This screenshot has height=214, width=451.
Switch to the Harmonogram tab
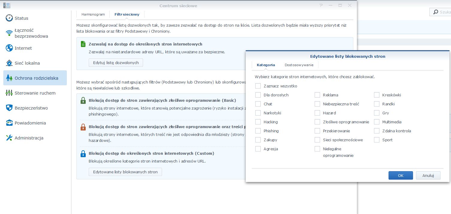pyautogui.click(x=93, y=14)
